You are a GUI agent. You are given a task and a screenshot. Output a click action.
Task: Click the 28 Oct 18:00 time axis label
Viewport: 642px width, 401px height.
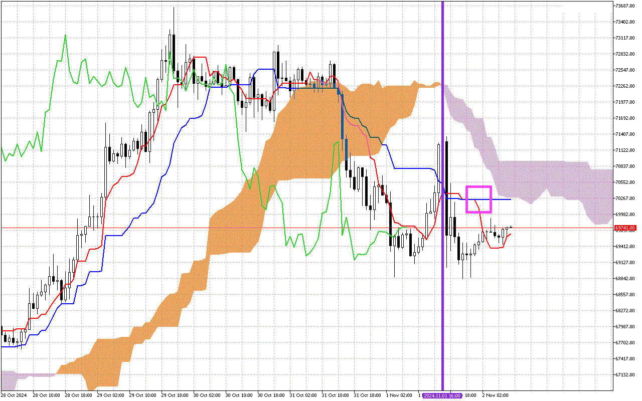click(x=78, y=395)
